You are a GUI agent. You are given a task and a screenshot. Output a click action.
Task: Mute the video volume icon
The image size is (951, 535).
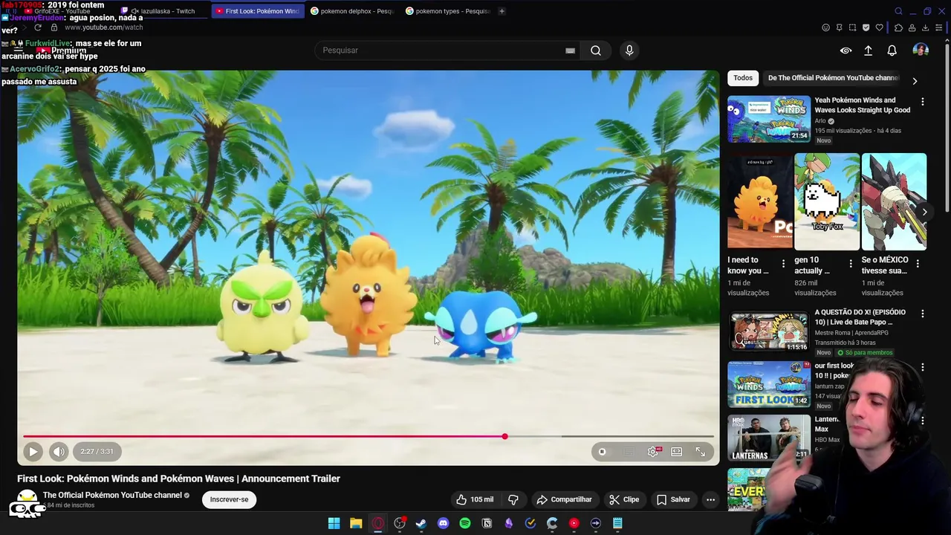59,451
